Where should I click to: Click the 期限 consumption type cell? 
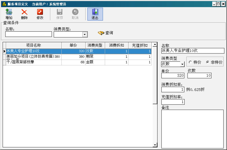coord(95,57)
